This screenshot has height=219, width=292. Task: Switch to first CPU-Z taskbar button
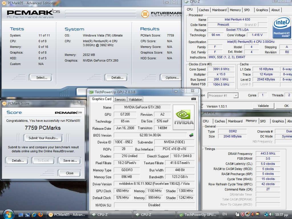tap(111, 215)
